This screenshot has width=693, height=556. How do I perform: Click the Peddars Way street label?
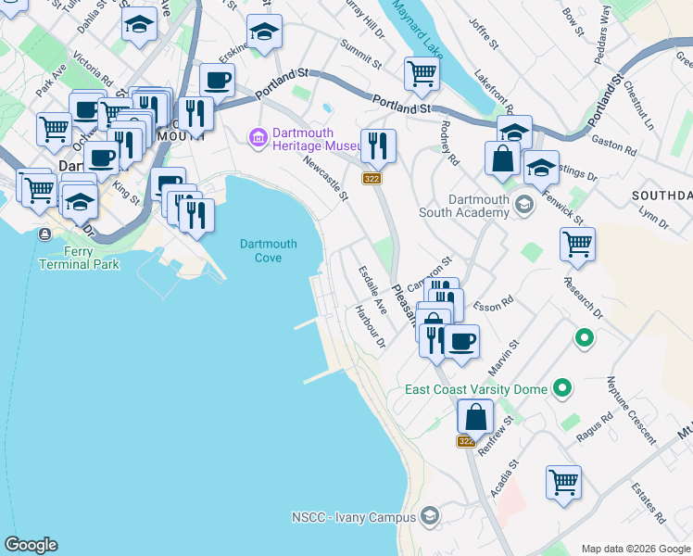point(602,35)
